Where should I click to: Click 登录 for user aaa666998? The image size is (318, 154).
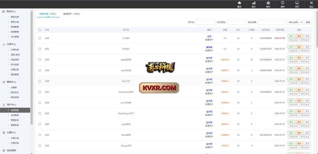point(307,58)
